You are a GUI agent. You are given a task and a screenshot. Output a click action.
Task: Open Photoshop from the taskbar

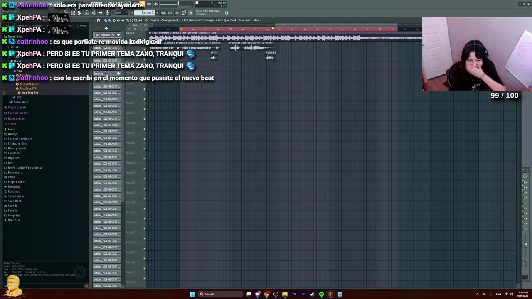(x=294, y=294)
